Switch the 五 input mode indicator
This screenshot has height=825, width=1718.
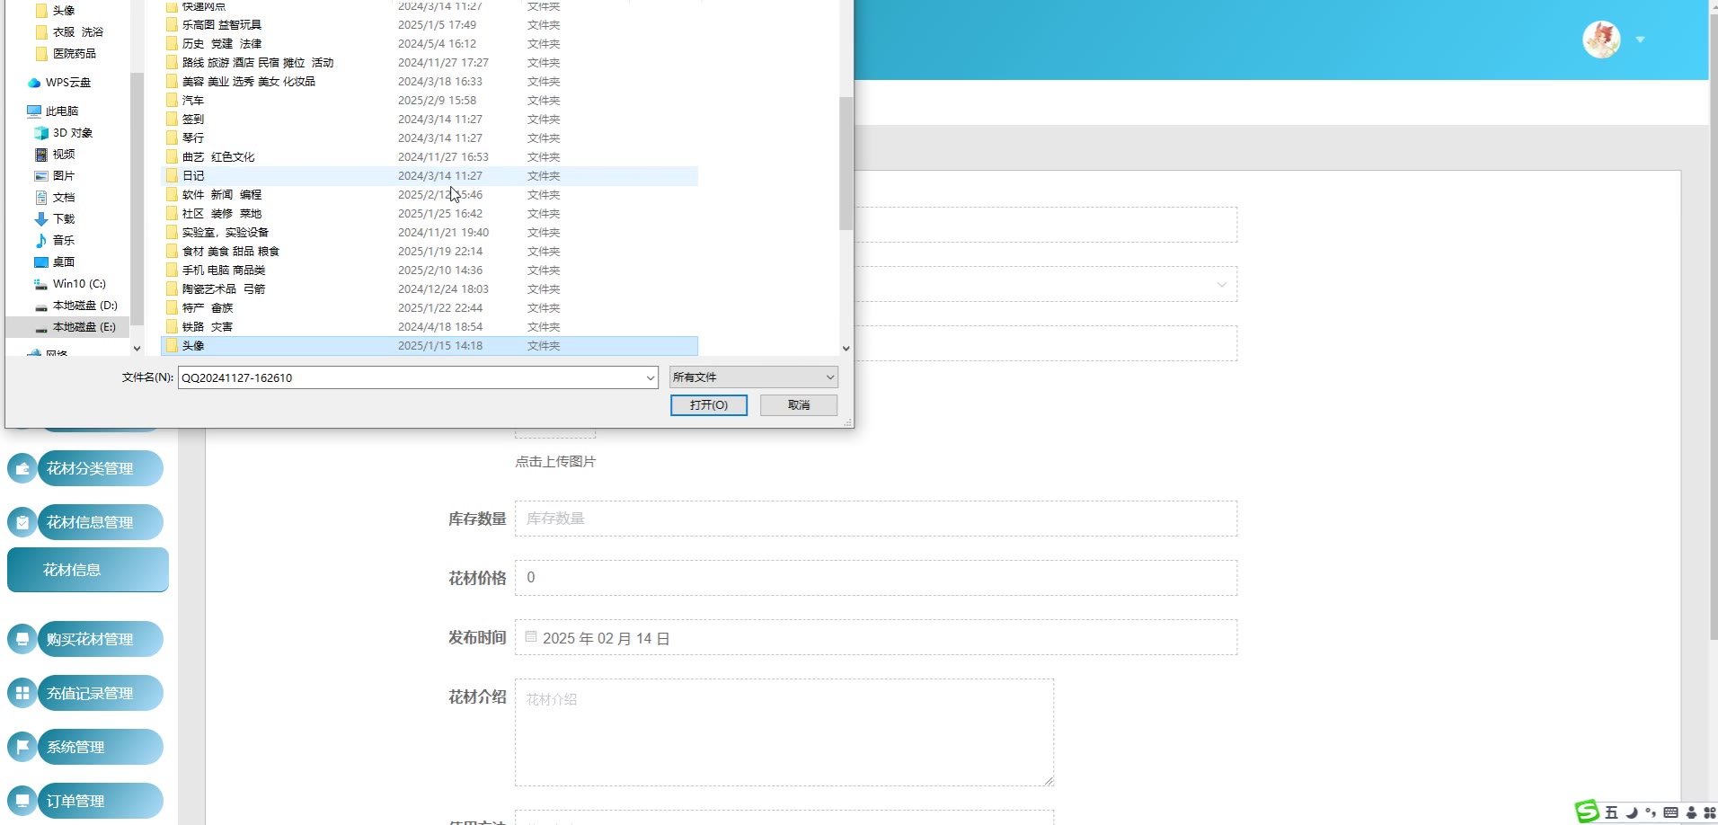point(1611,812)
